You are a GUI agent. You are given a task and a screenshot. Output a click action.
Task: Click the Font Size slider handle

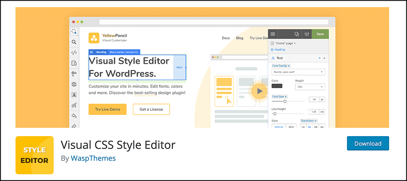285,101
